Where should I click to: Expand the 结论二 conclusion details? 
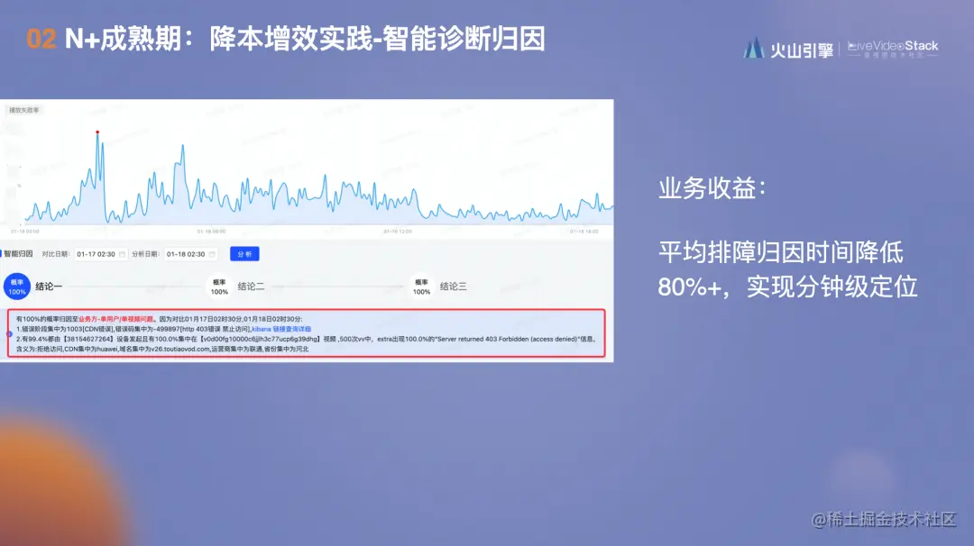pos(249,286)
